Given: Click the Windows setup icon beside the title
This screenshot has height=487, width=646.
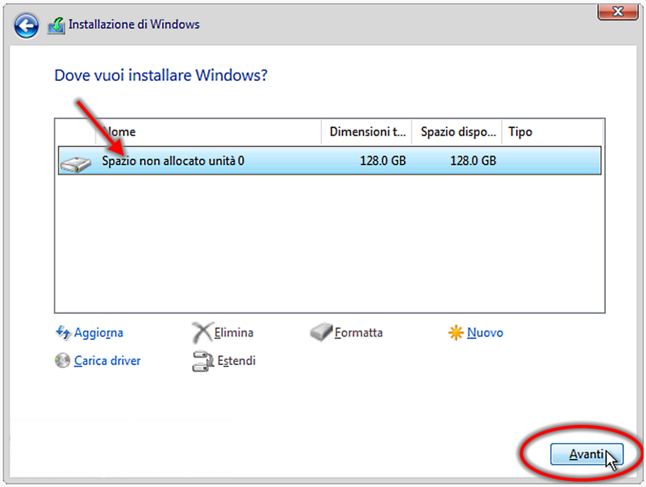Looking at the screenshot, I should click(x=57, y=26).
